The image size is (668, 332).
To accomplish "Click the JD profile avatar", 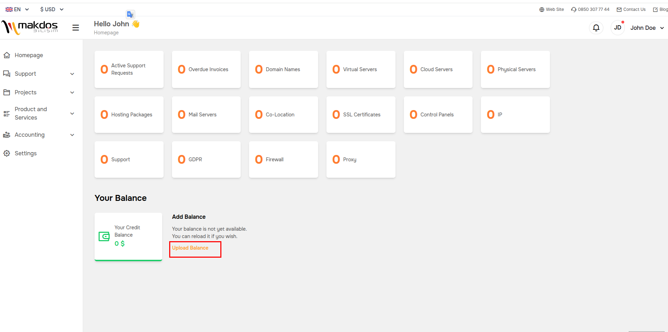I will [618, 28].
